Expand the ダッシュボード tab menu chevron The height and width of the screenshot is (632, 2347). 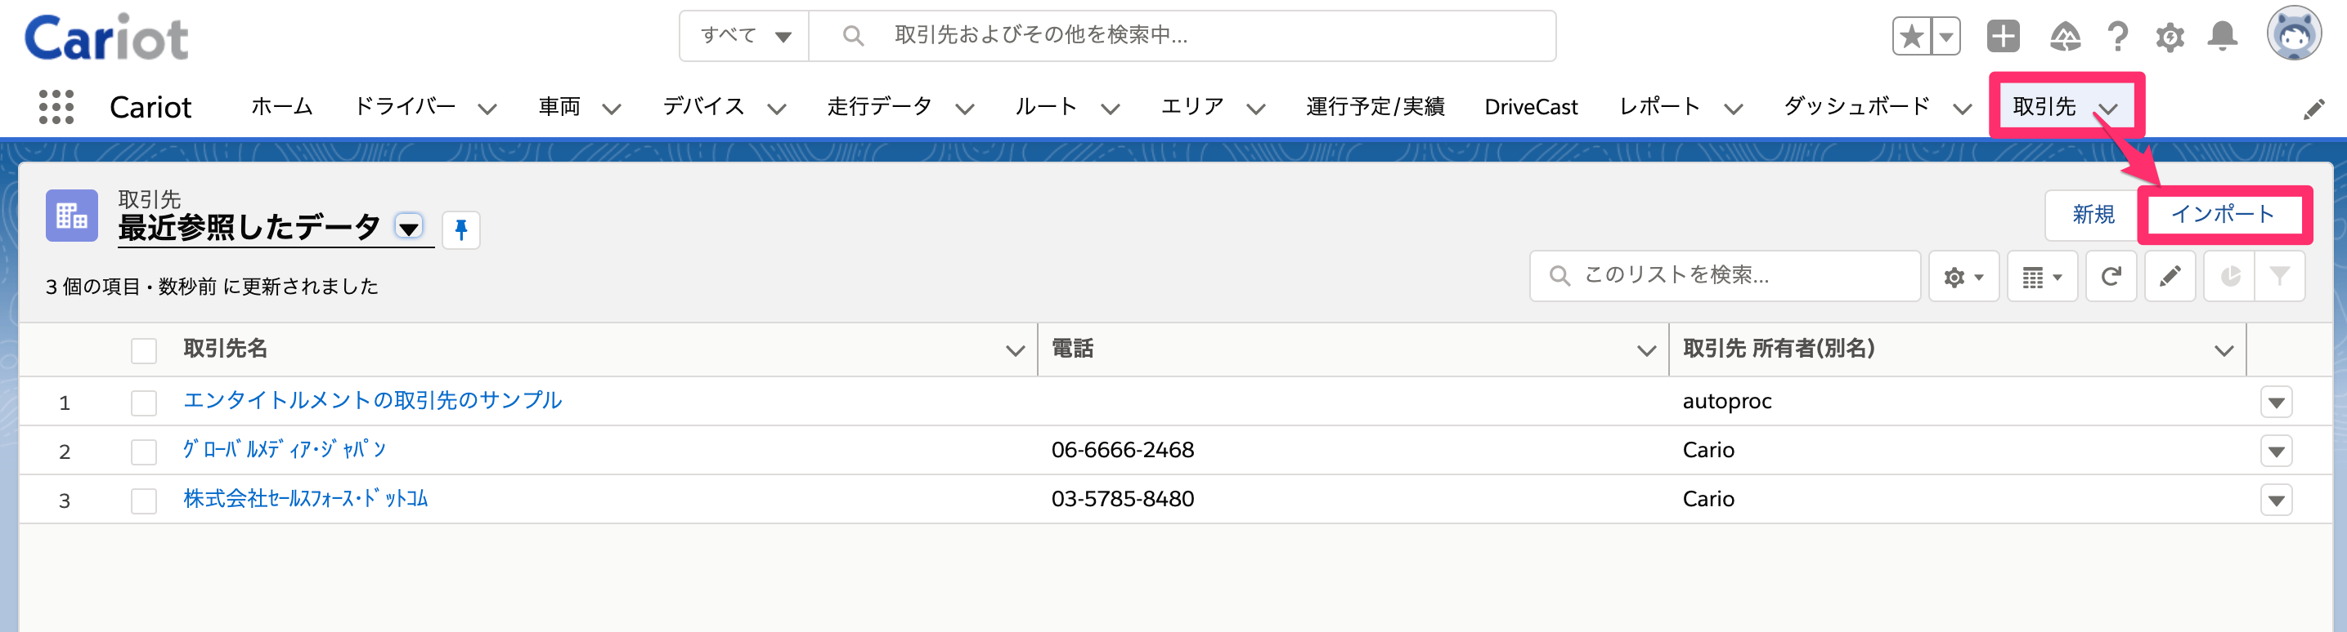tap(1963, 109)
